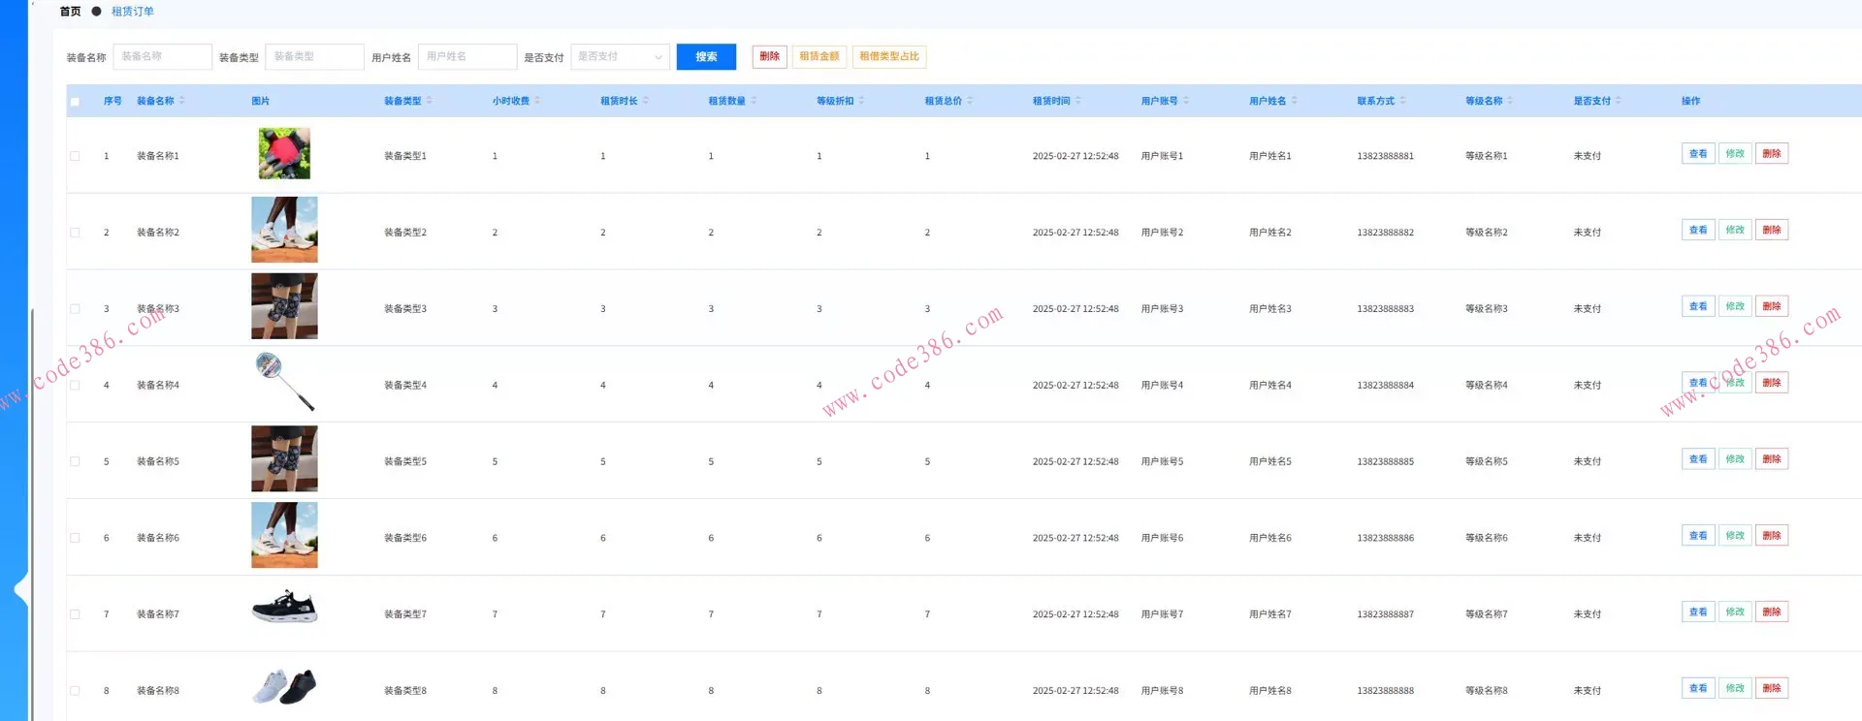The height and width of the screenshot is (721, 1862).
Task: Open the 租赁金额 chart button
Action: tap(819, 57)
